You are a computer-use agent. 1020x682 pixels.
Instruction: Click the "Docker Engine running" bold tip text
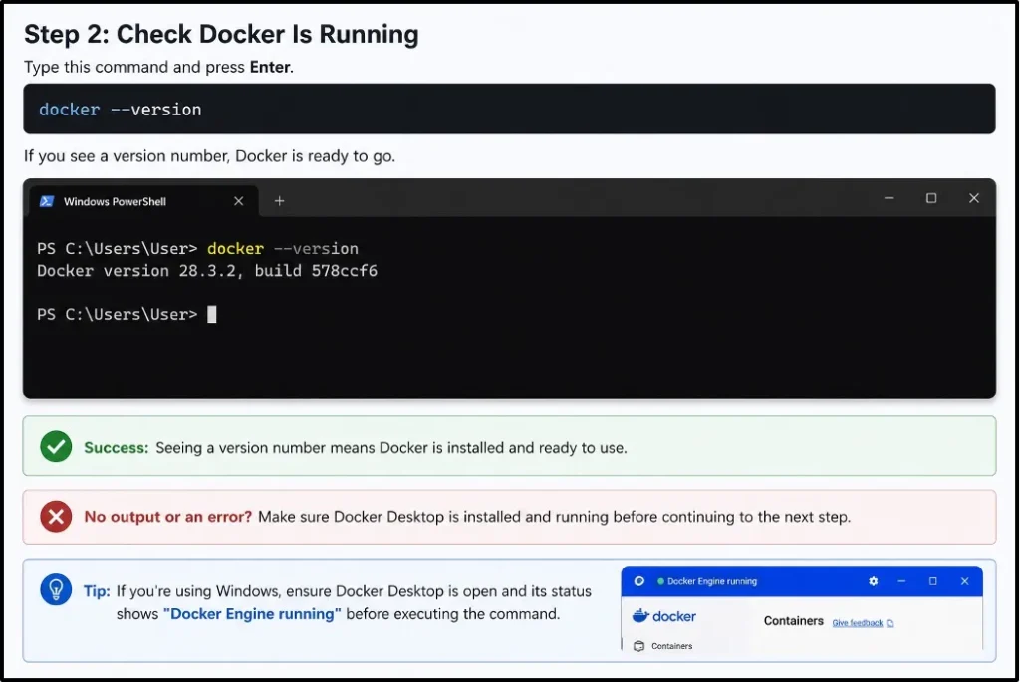252,613
